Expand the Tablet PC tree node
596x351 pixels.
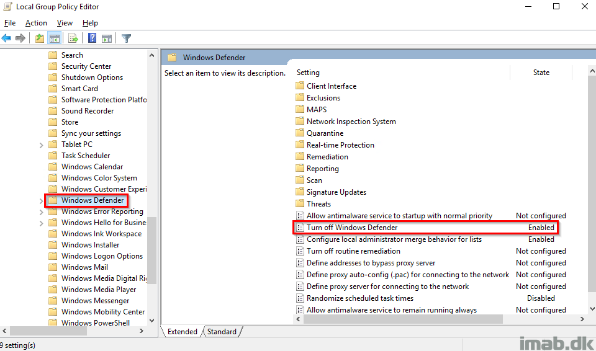tap(41, 145)
